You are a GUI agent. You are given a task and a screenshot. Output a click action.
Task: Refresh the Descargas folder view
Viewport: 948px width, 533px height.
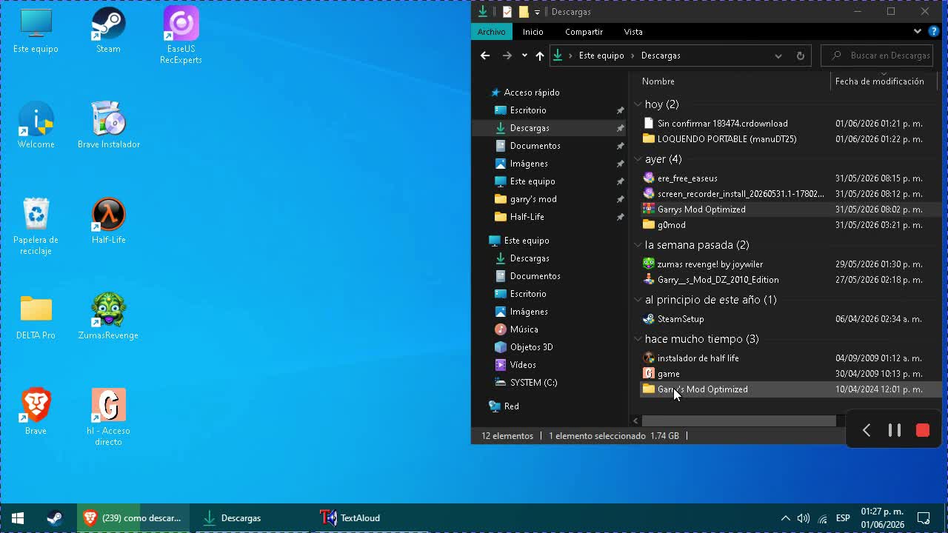click(800, 56)
